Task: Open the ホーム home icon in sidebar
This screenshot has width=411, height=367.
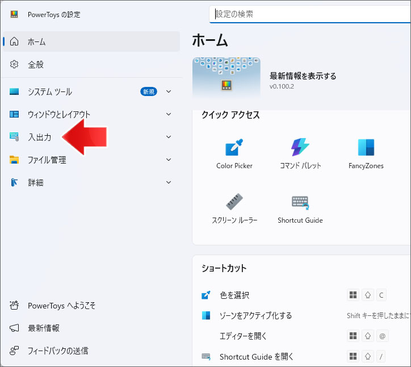Action: 14,41
